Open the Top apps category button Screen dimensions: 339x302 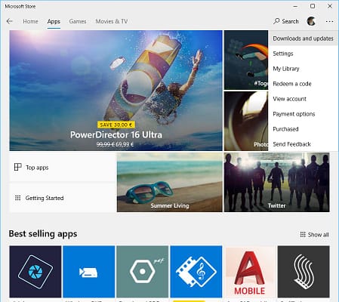(x=62, y=167)
